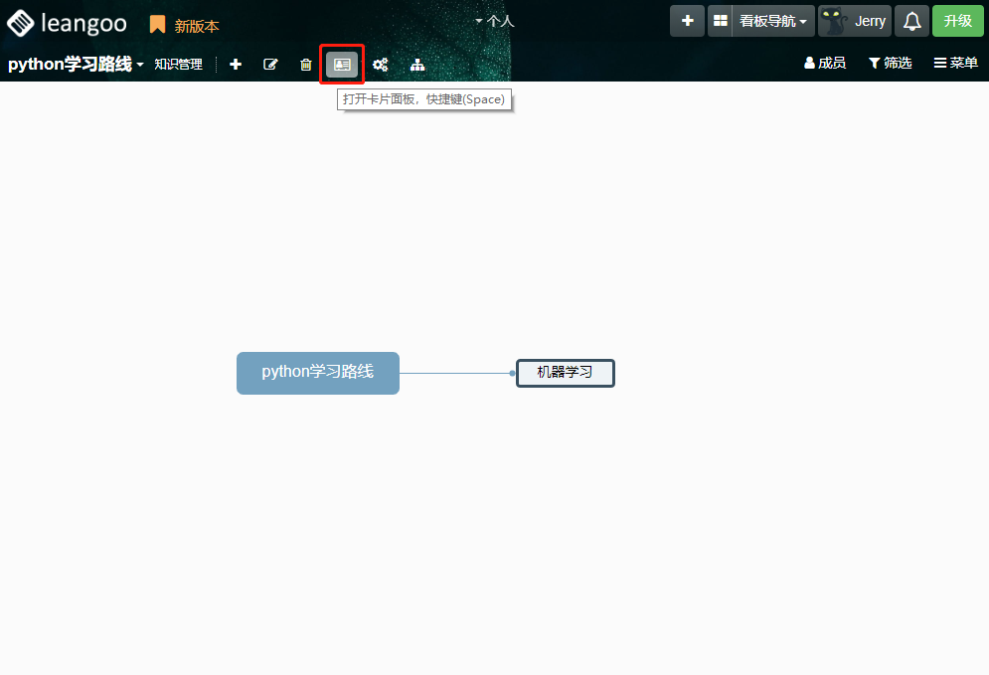Open the 筛选 filter option

[x=890, y=63]
